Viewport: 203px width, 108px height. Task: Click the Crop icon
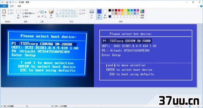tap(23, 10)
